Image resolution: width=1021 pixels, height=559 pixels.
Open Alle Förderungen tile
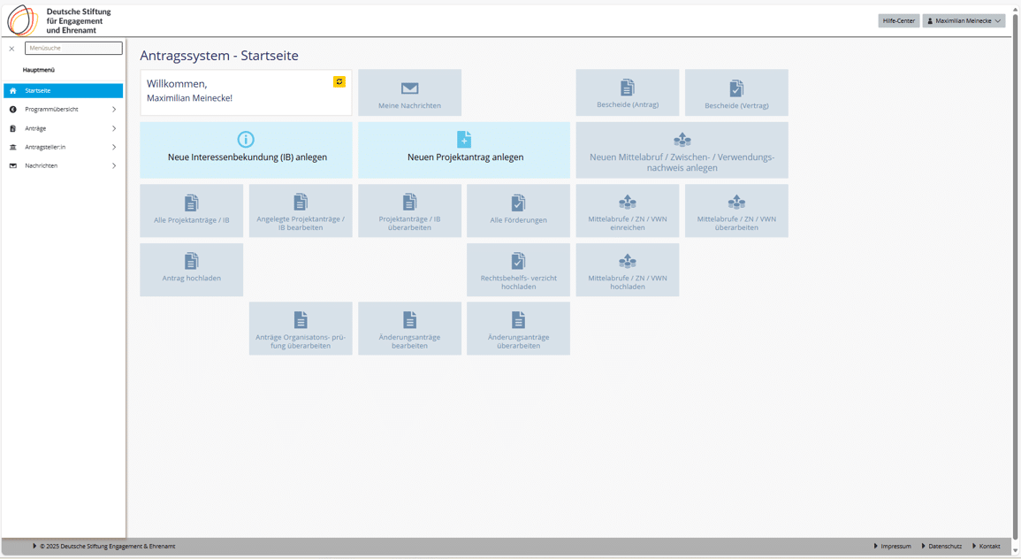(518, 211)
